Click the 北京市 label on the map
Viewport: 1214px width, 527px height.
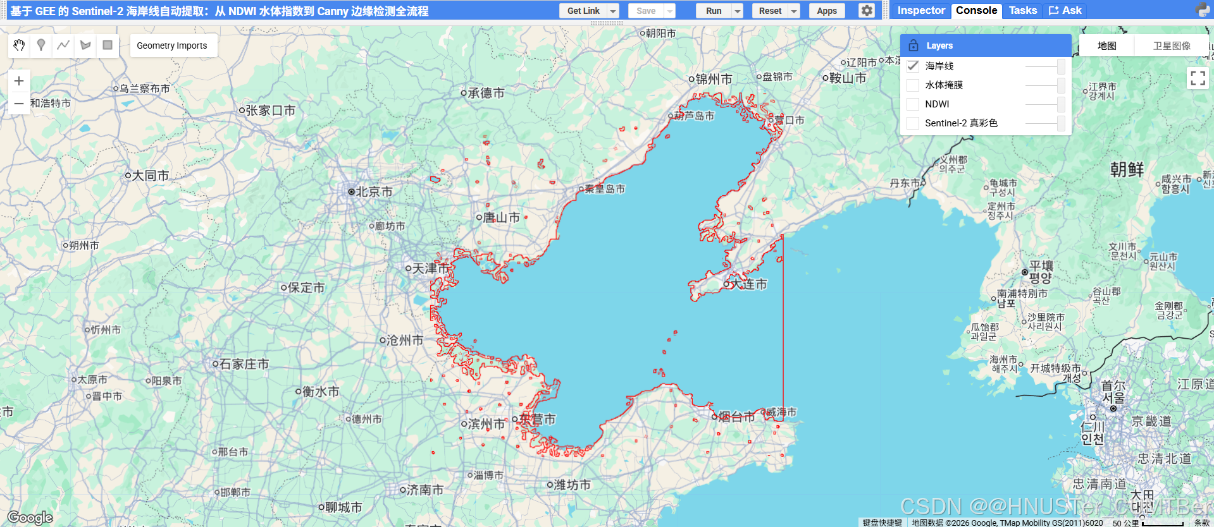374,191
